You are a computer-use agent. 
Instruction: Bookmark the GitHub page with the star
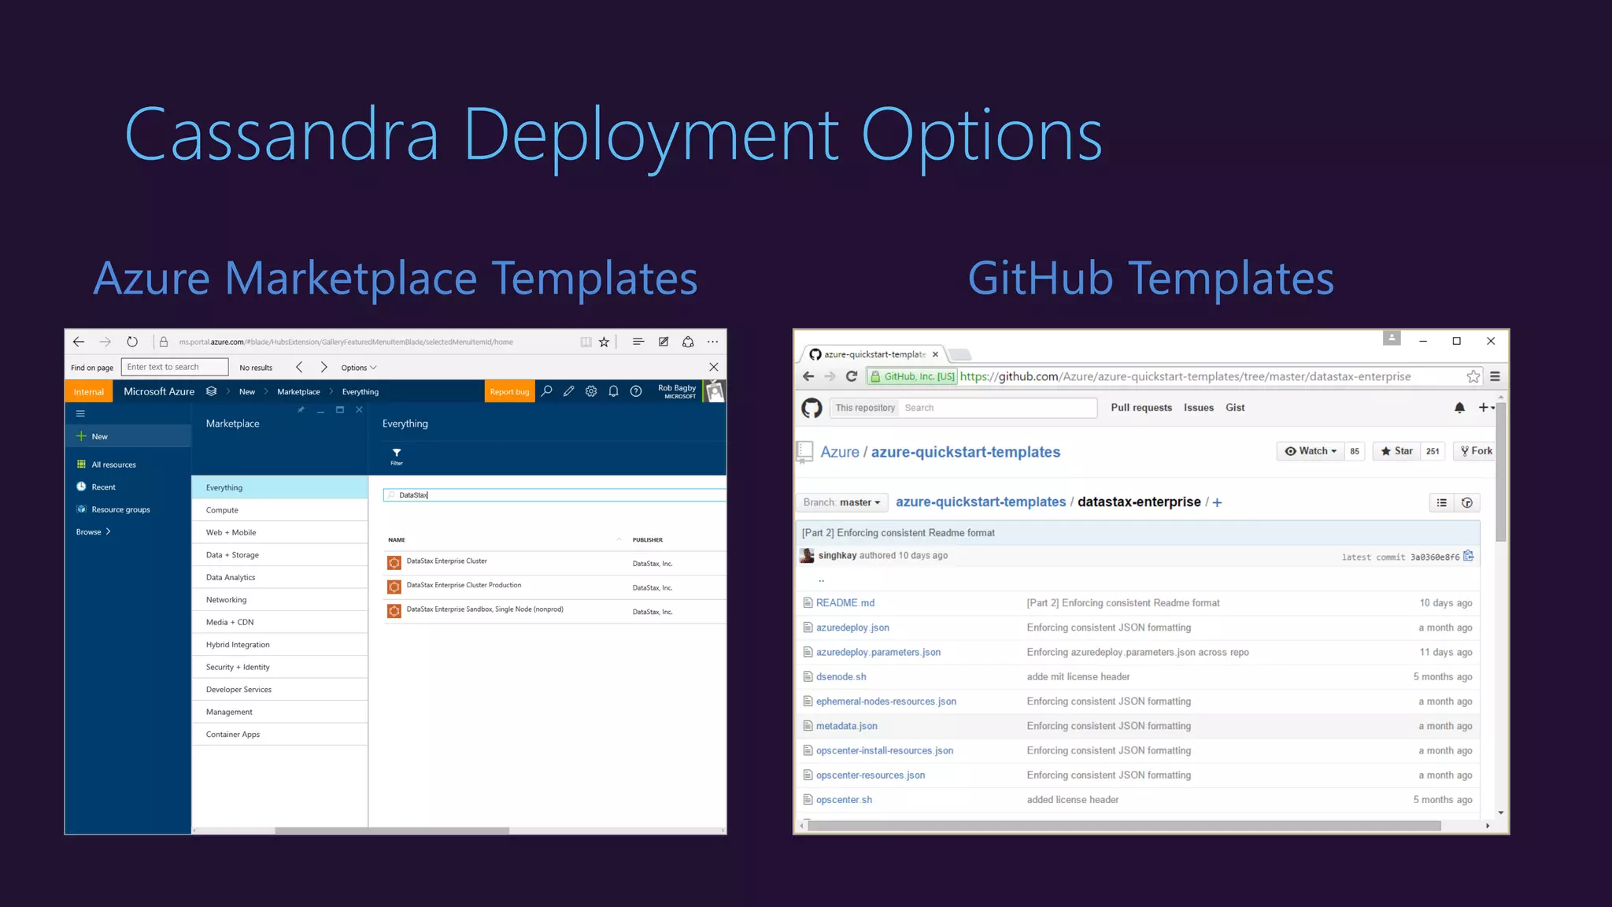pos(1473,376)
